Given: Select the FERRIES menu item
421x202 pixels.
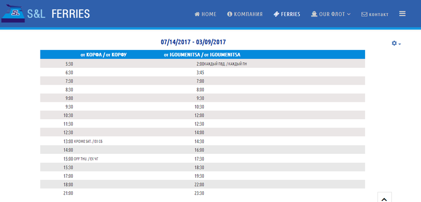Looking at the screenshot, I should click(x=287, y=14).
